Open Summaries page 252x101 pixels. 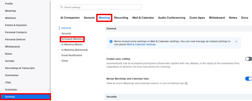[x=12, y=75]
